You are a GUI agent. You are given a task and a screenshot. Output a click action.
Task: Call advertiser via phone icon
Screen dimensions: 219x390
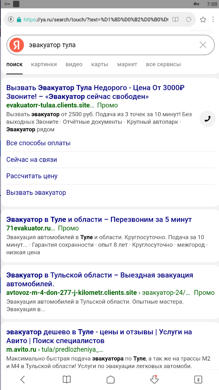[x=207, y=119]
